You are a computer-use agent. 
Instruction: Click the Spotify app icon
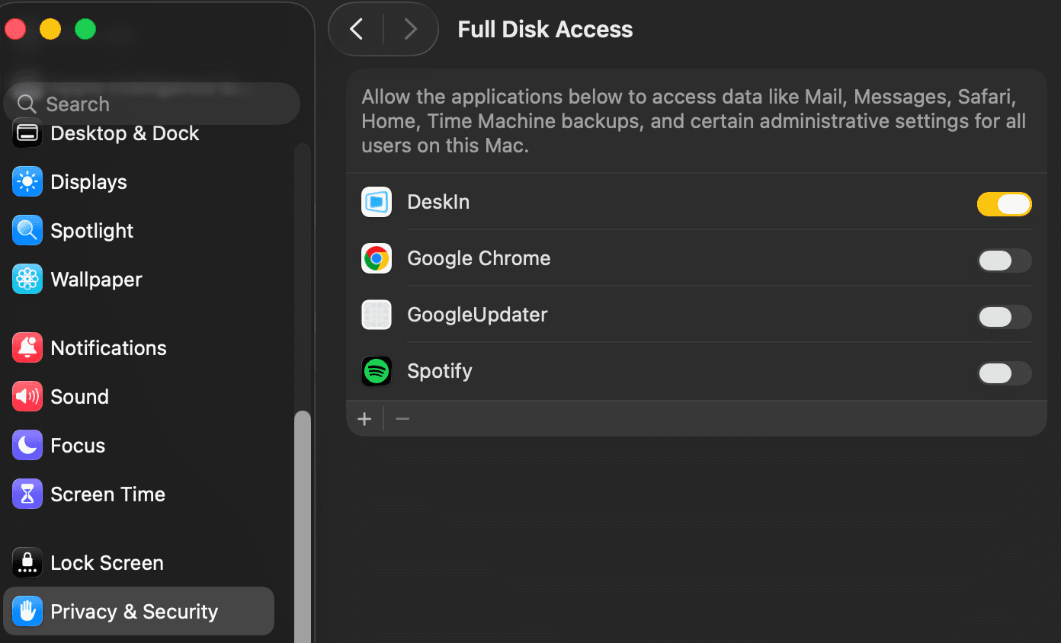click(376, 371)
